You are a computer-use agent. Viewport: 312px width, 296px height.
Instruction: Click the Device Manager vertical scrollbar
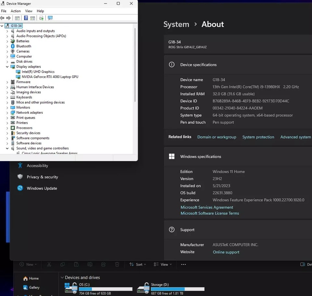(x=135, y=65)
